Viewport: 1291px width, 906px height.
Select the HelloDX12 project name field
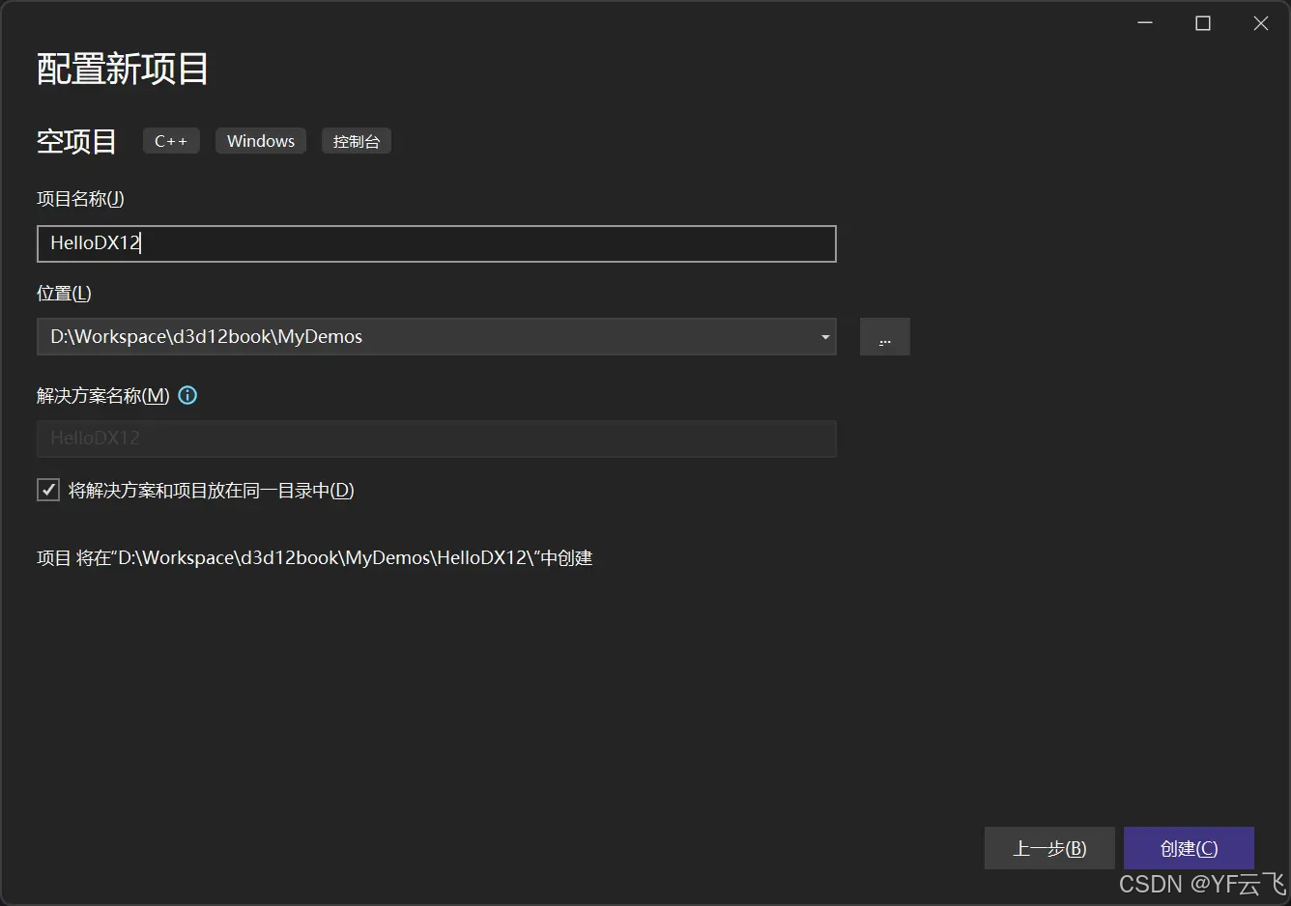(436, 243)
